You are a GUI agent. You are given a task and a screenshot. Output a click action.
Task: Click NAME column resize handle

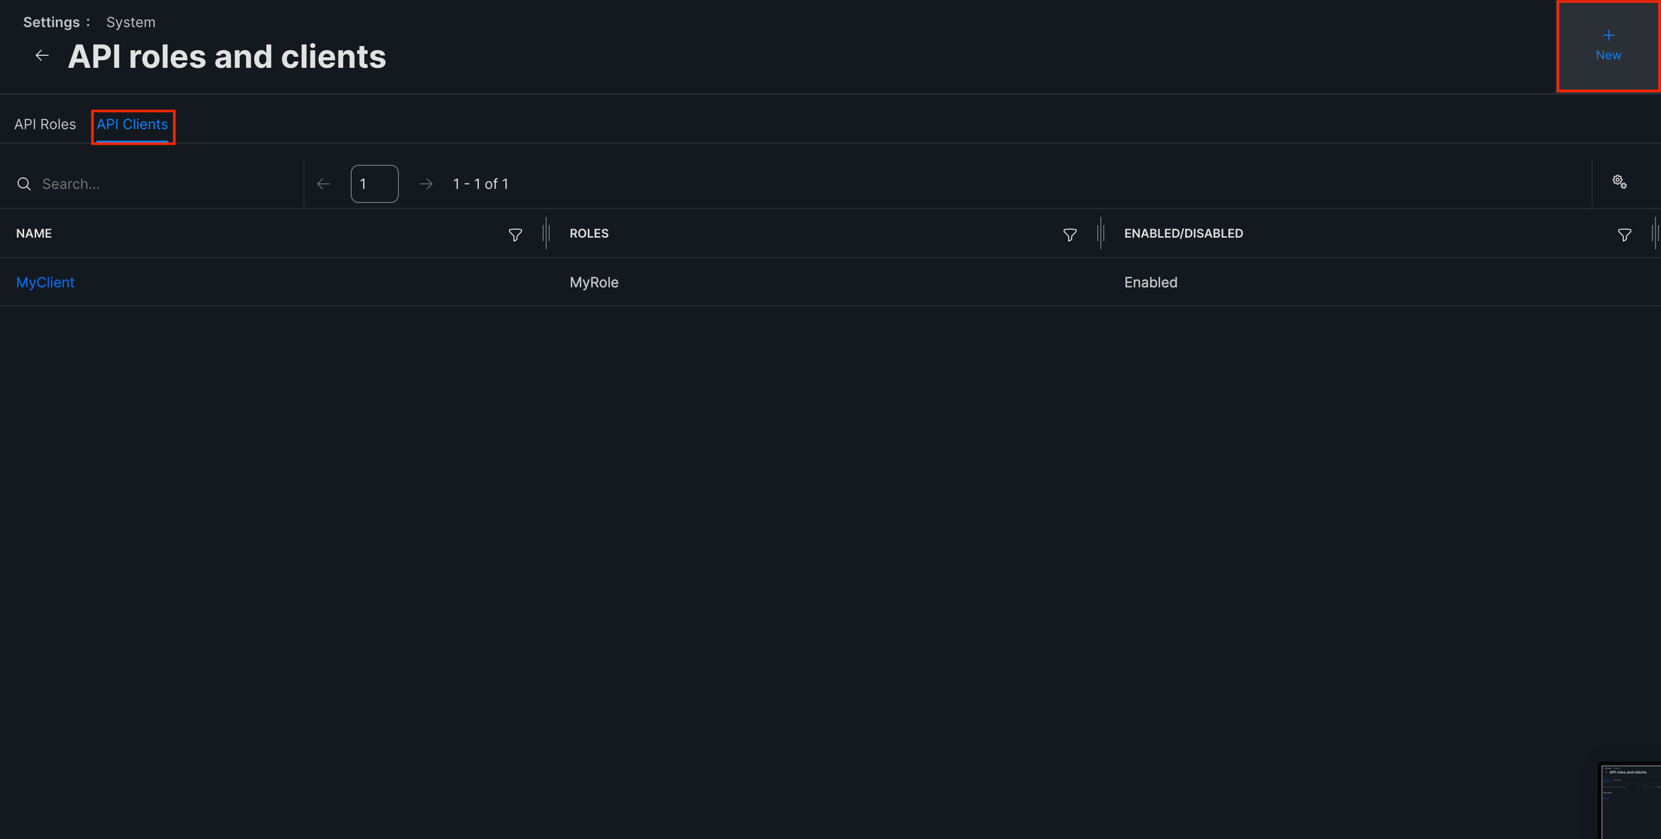coord(546,234)
